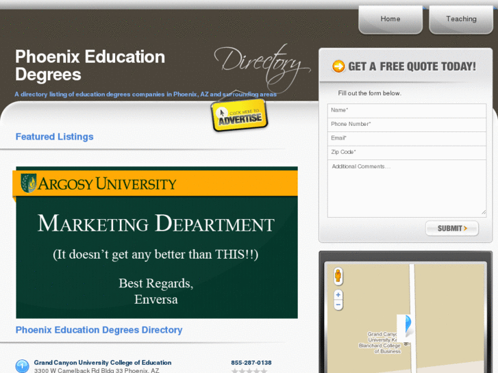498x373 pixels.
Task: Open the Teaching menu tab
Action: [x=461, y=19]
